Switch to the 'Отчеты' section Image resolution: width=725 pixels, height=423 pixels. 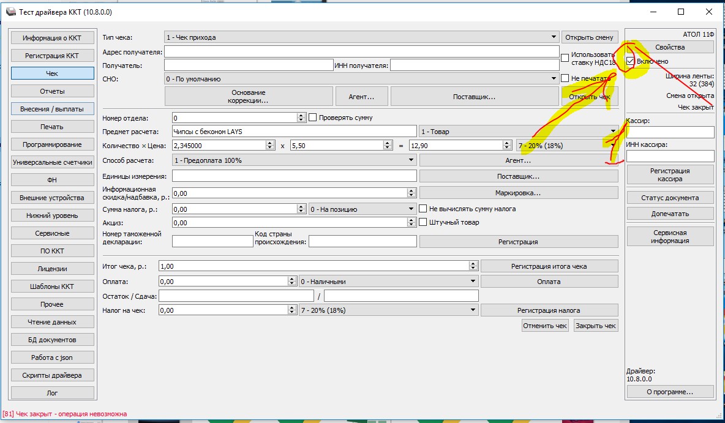coord(52,91)
